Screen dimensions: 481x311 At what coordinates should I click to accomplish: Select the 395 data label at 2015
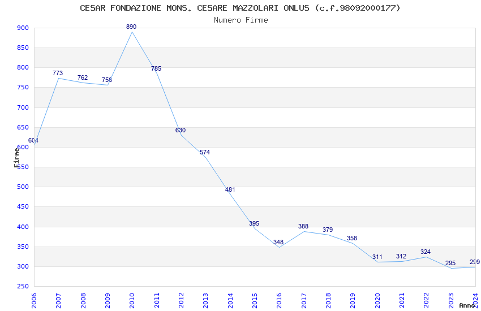(254, 223)
